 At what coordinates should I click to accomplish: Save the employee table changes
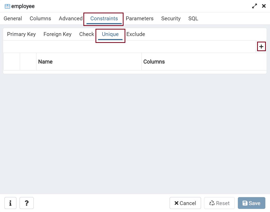(251, 203)
